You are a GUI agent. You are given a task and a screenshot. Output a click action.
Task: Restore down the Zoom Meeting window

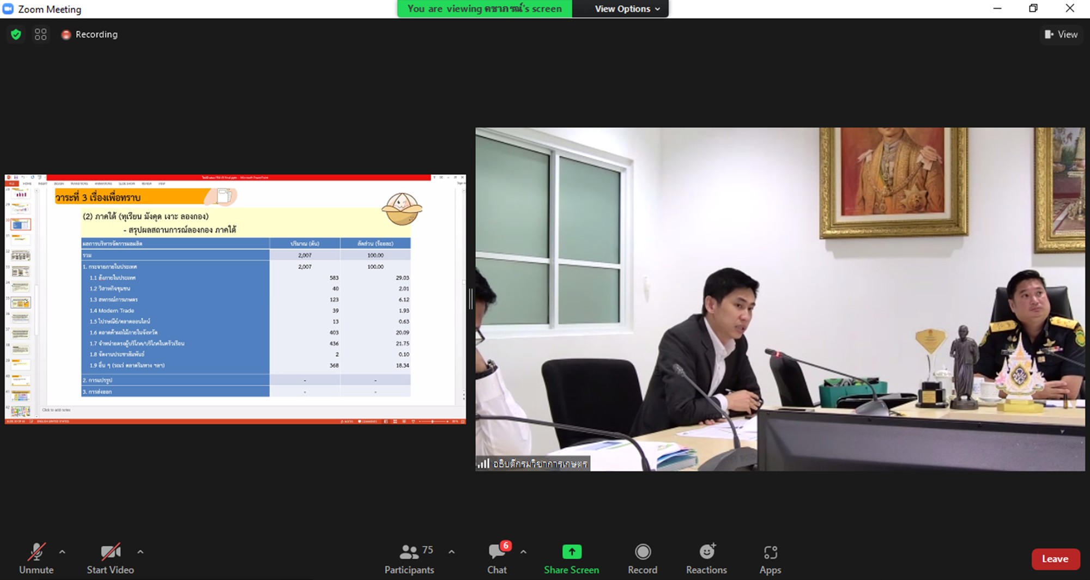pyautogui.click(x=1033, y=8)
